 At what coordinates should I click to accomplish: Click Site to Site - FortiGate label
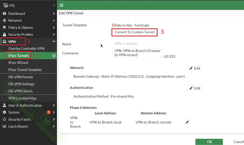pos(133,25)
